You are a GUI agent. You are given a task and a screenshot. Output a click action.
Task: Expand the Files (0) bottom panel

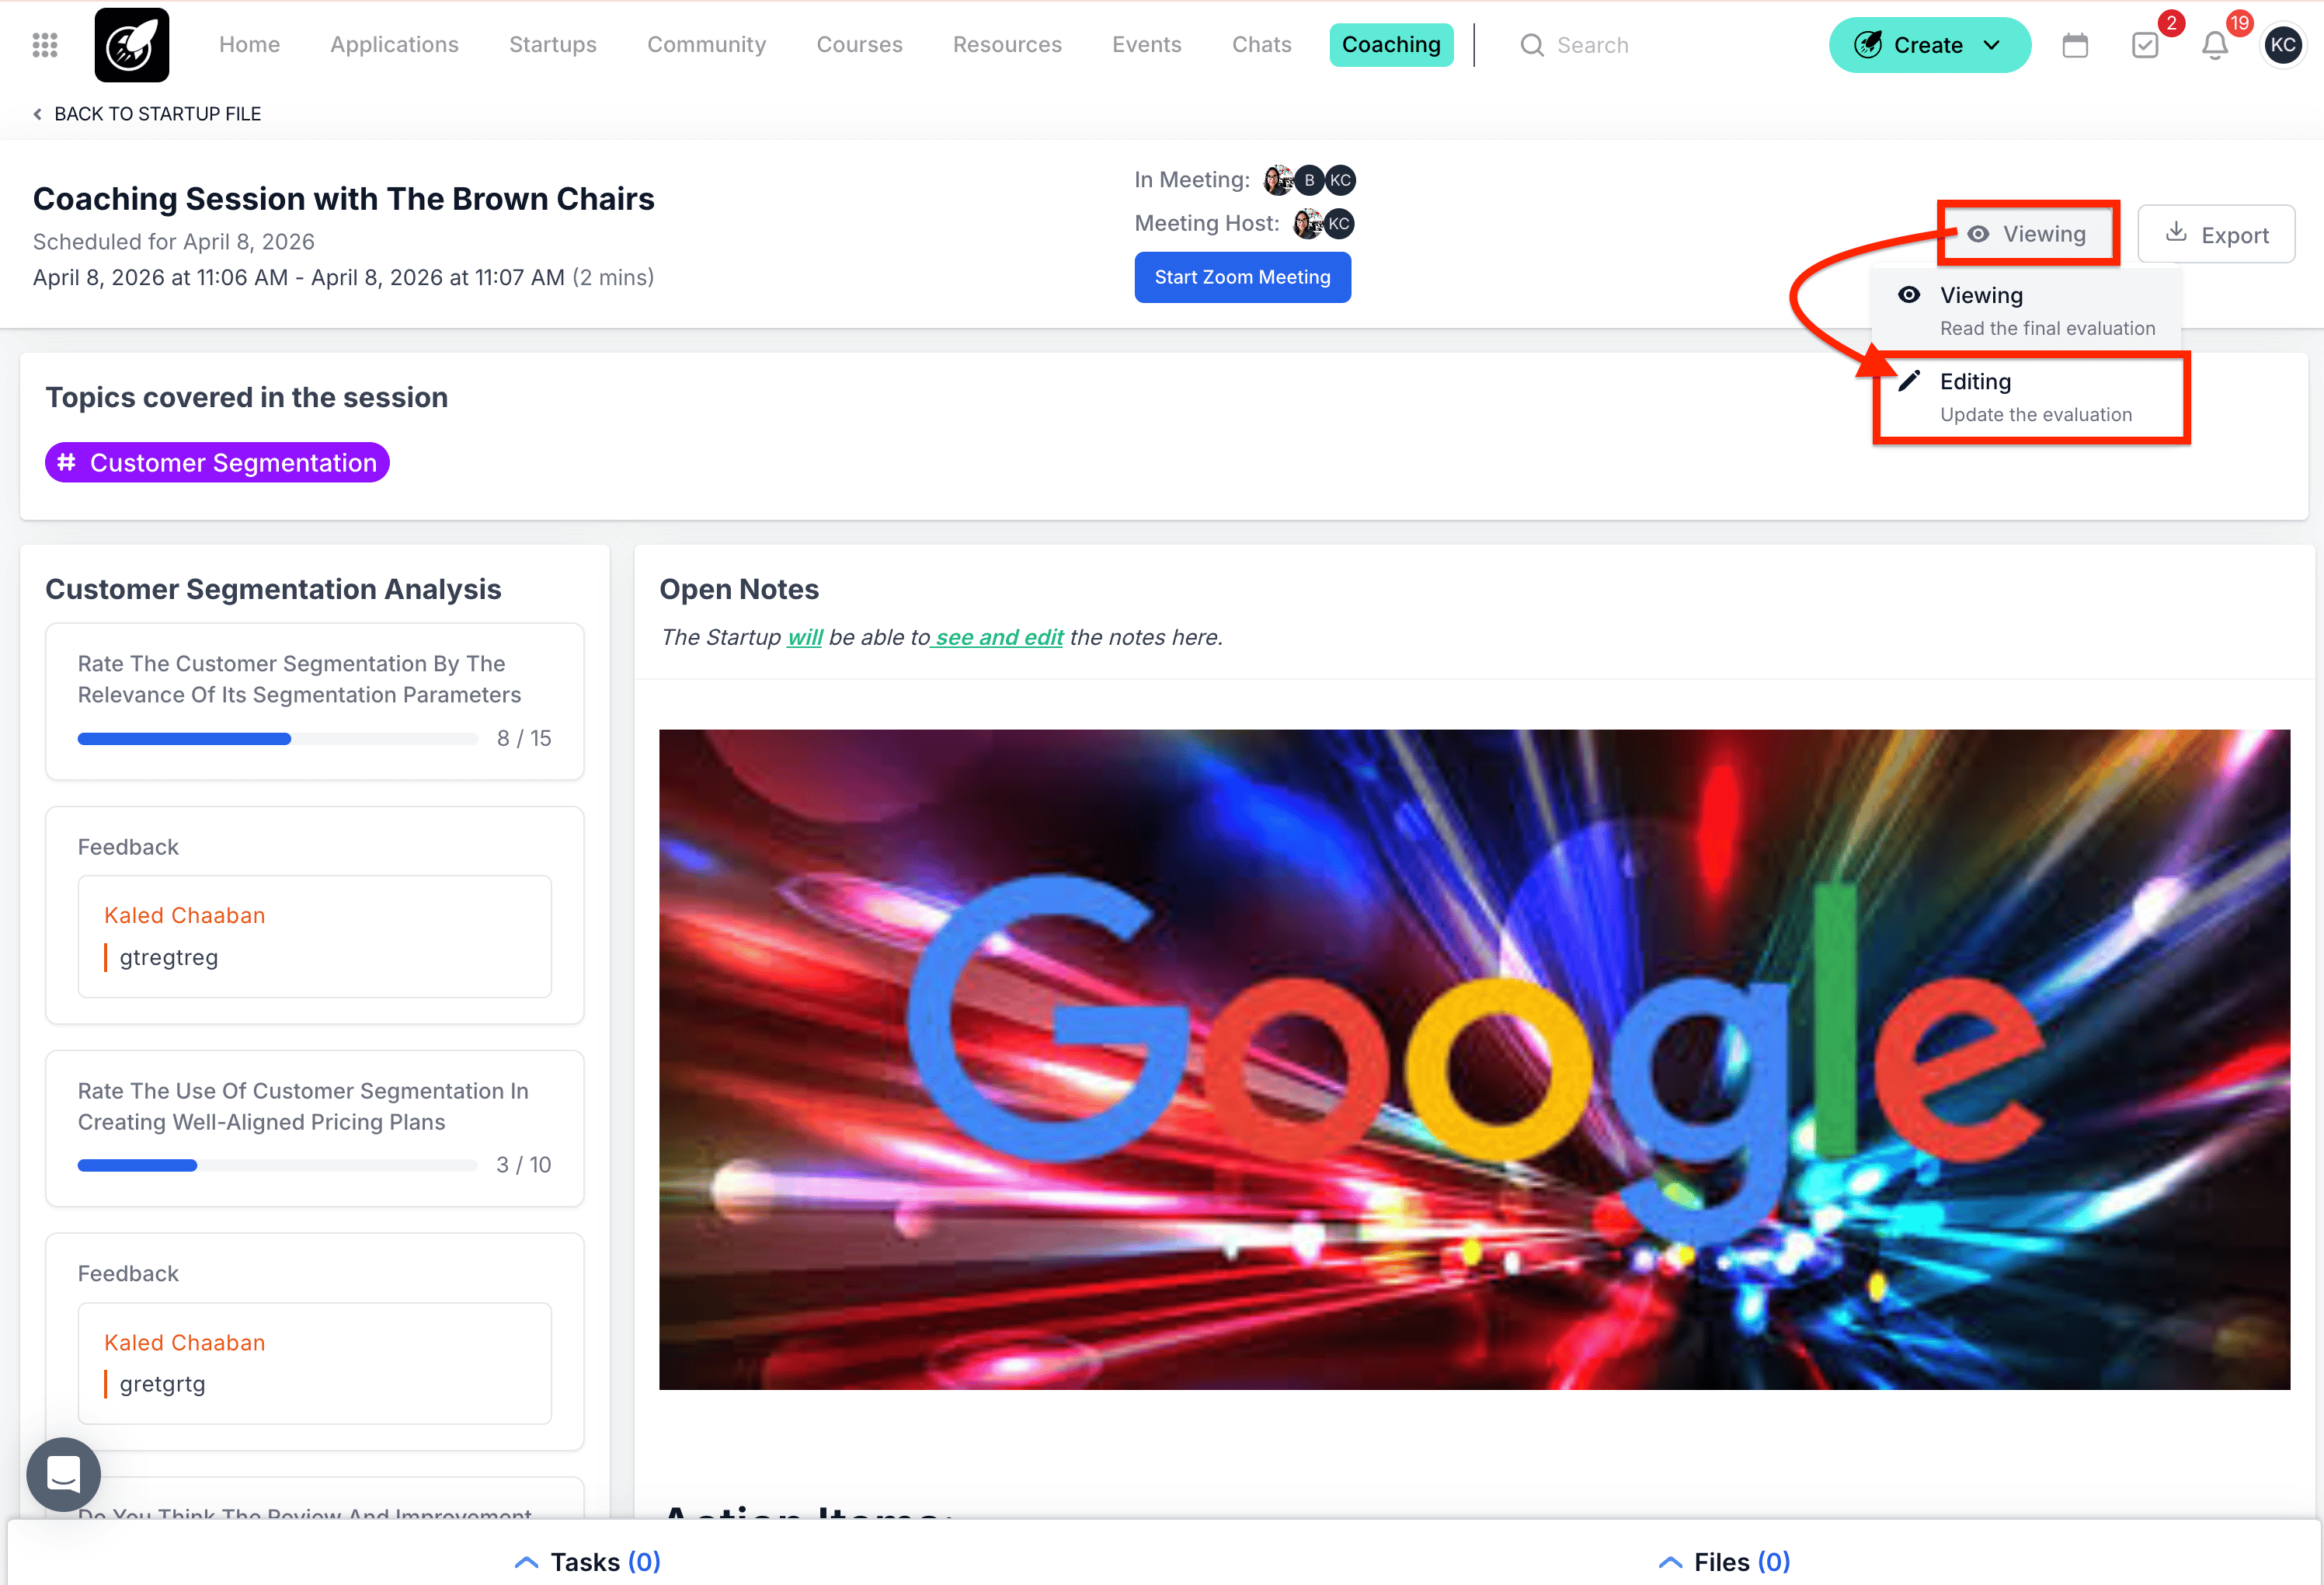click(1724, 1561)
